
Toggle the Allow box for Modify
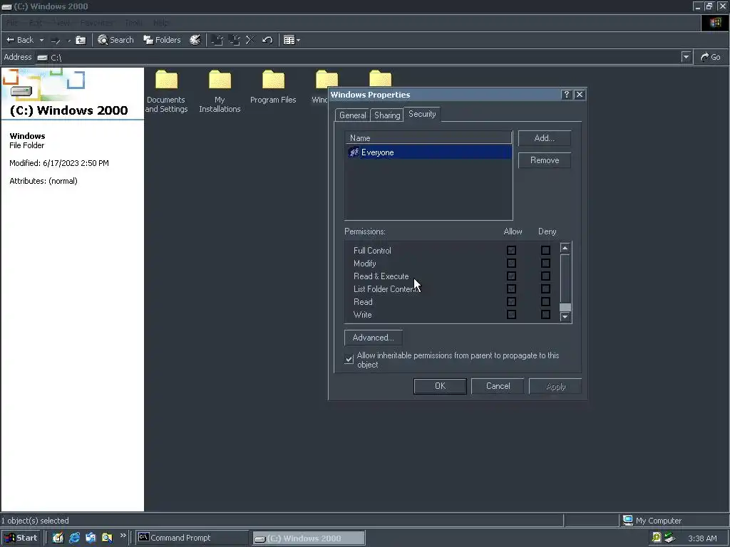tap(511, 264)
